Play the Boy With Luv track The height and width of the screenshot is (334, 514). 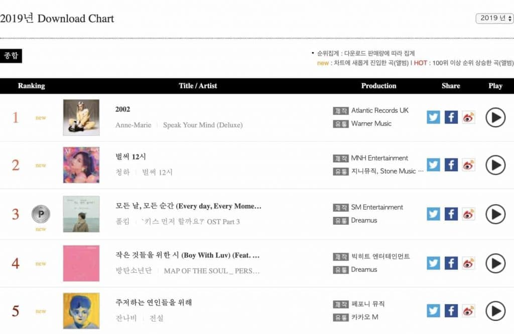(x=495, y=263)
